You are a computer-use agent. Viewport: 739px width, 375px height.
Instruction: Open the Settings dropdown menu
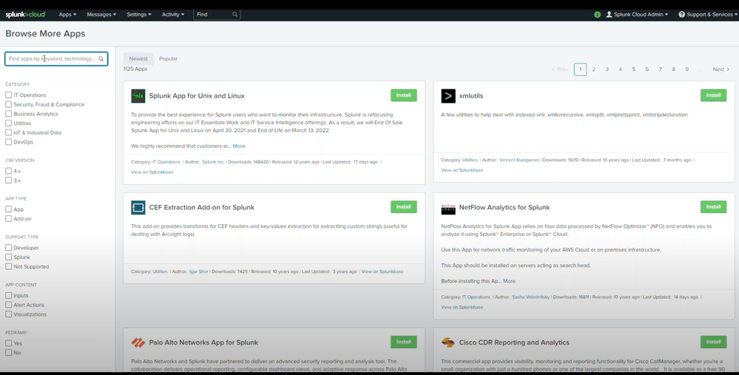pyautogui.click(x=139, y=15)
